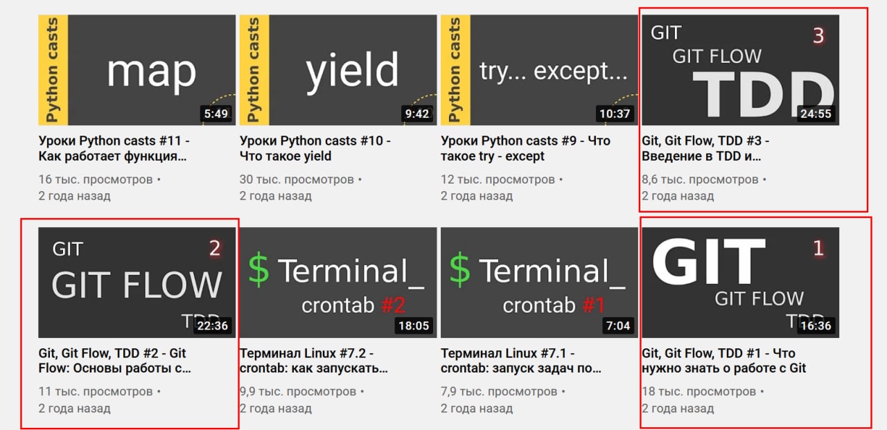Click the 16:36 duration badge
The image size is (887, 430).
pos(816,326)
